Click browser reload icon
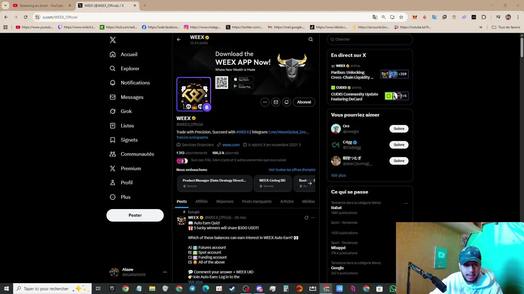Image resolution: width=524 pixels, height=294 pixels. coord(25,17)
